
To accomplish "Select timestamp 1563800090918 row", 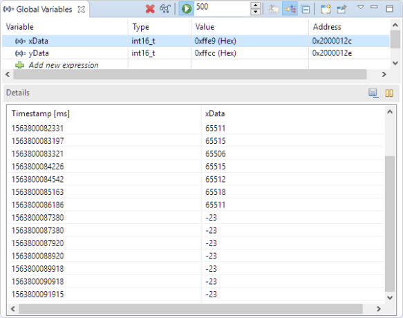I will coord(196,281).
